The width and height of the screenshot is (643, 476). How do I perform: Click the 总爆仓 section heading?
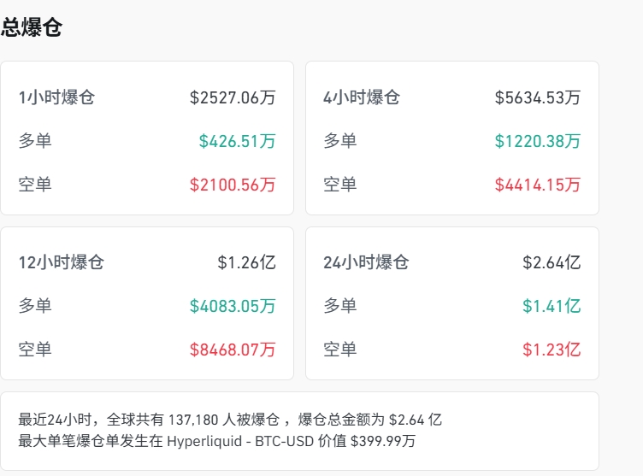32,27
